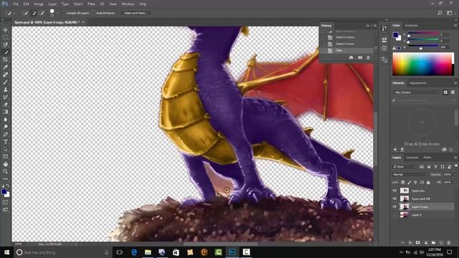Hide the second Spyro layer
Viewport: 459px width, 258px height.
click(x=394, y=199)
